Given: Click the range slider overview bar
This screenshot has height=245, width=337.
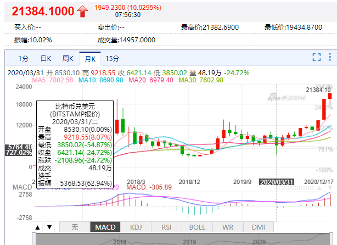Looking at the screenshot, I should point(182,239).
